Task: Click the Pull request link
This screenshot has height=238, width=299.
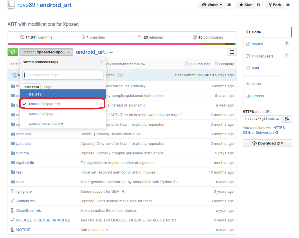Action: (197, 64)
